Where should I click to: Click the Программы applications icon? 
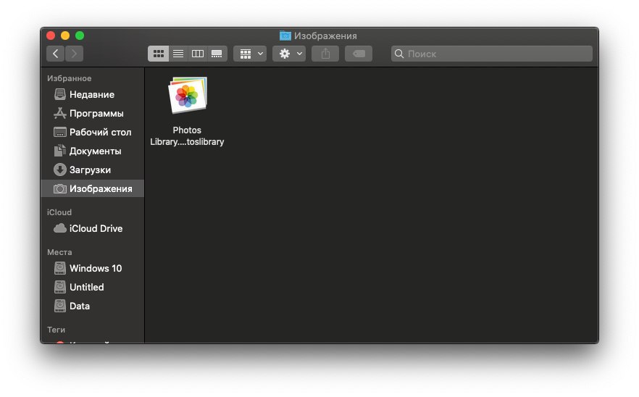(x=60, y=113)
